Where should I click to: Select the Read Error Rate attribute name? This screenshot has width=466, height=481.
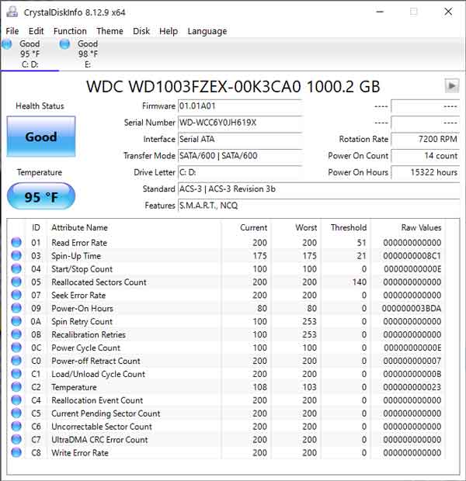pos(79,243)
